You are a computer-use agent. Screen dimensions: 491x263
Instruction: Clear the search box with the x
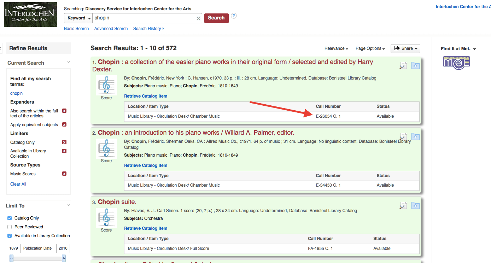coord(198,18)
